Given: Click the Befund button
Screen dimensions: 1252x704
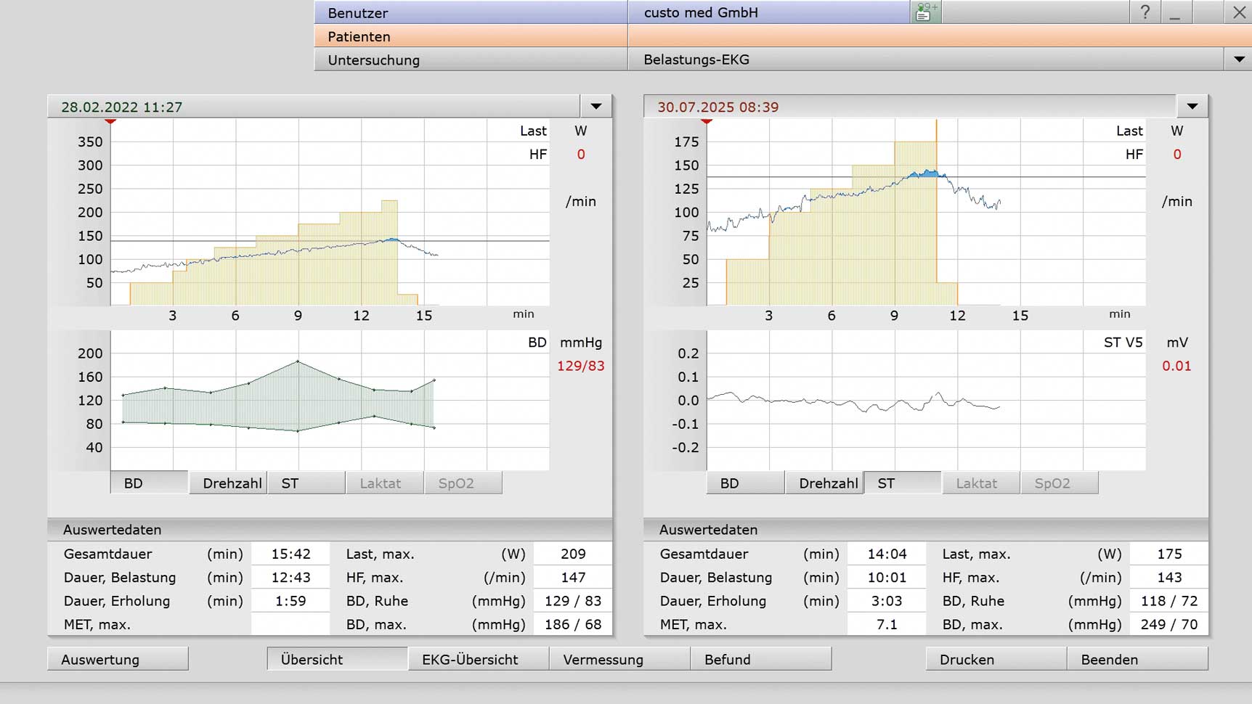Looking at the screenshot, I should (760, 659).
